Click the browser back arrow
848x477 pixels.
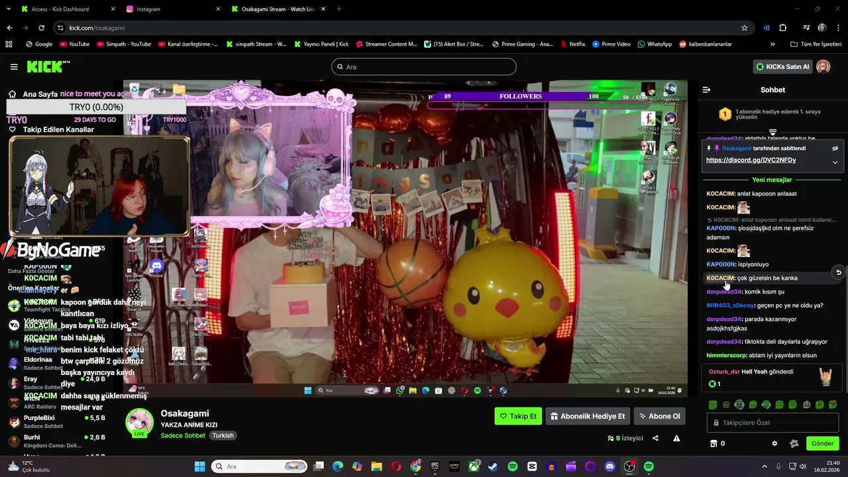pyautogui.click(x=9, y=28)
